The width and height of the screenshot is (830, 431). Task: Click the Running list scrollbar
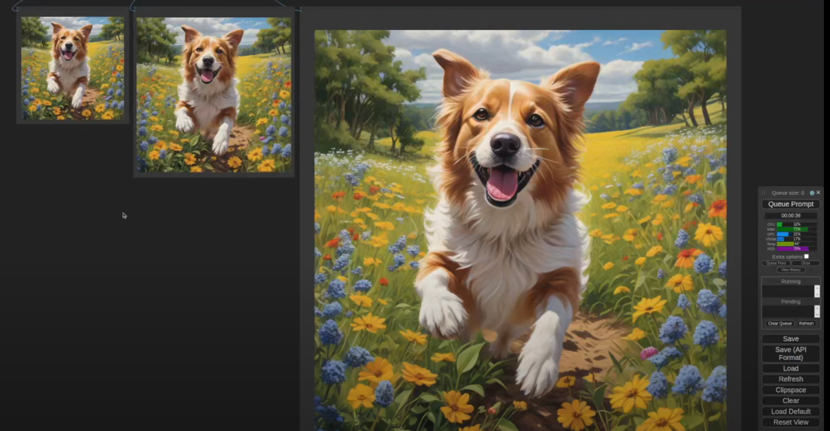[x=817, y=291]
